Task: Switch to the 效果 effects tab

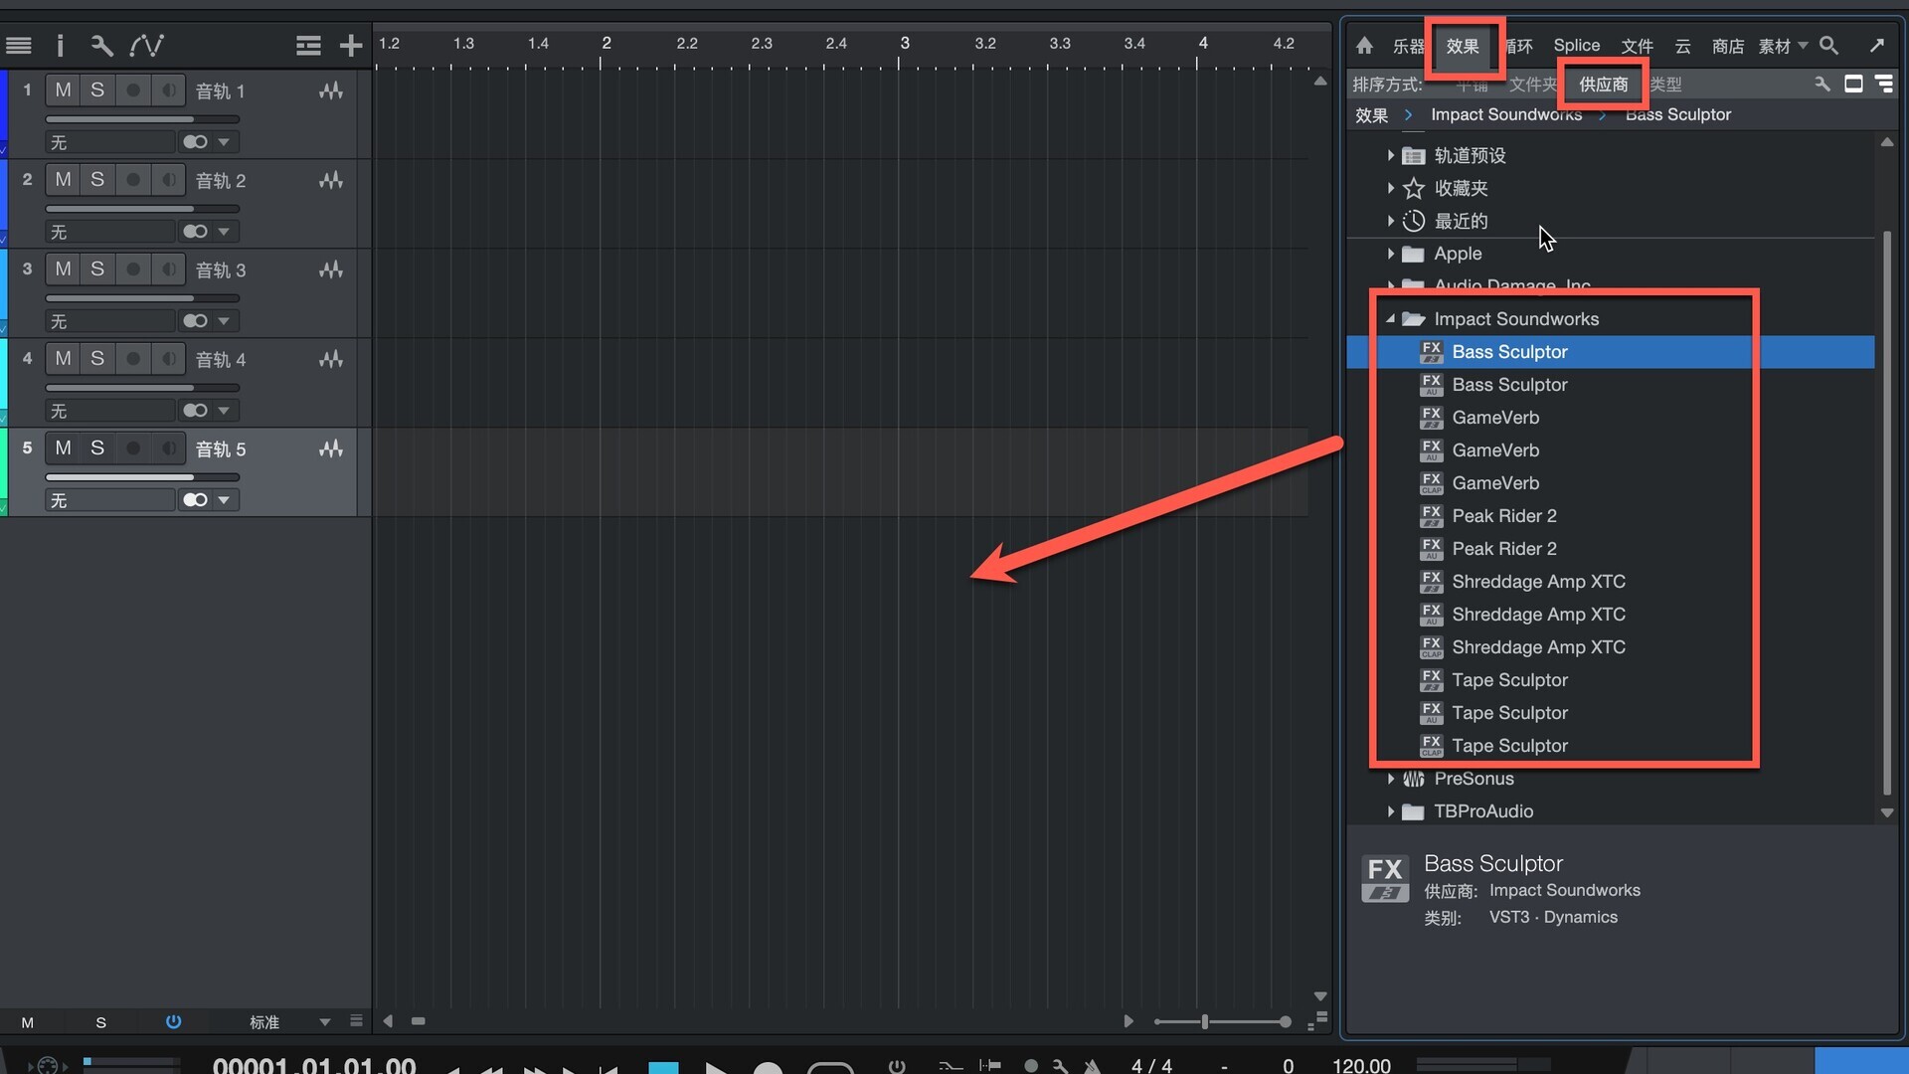Action: (x=1463, y=46)
